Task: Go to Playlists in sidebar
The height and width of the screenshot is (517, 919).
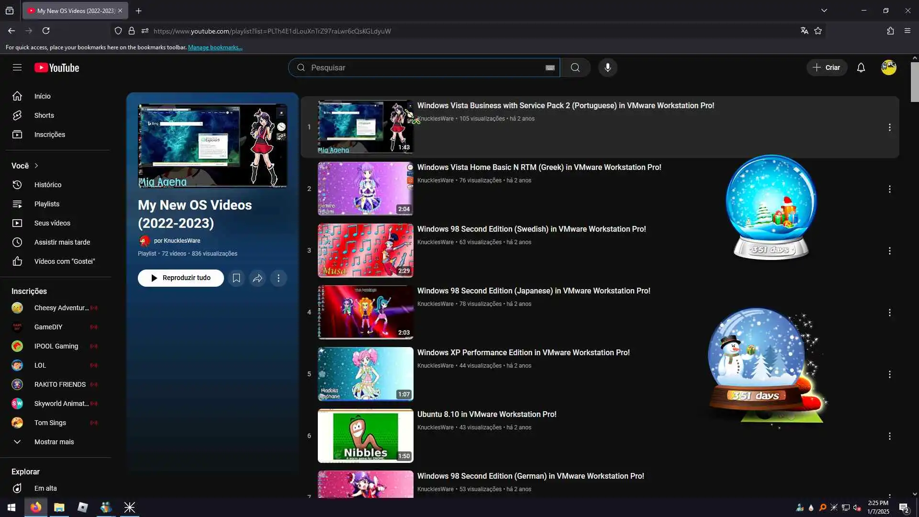Action: click(46, 204)
